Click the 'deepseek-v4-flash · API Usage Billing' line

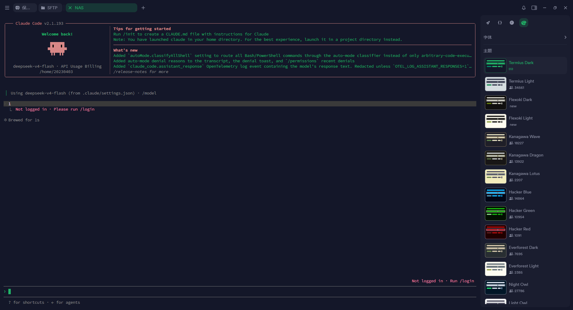coord(57,66)
